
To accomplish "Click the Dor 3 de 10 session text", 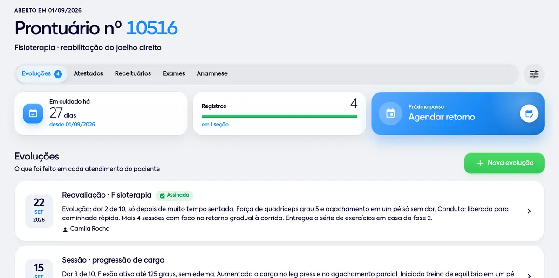I will click(x=288, y=274).
